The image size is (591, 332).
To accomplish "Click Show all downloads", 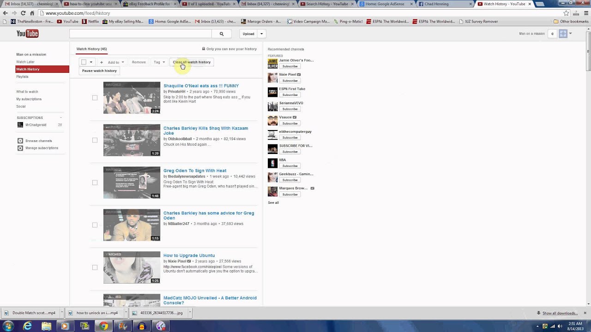I will click(560, 313).
